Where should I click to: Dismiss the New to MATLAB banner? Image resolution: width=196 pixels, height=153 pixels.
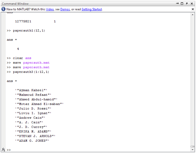tap(192, 9)
